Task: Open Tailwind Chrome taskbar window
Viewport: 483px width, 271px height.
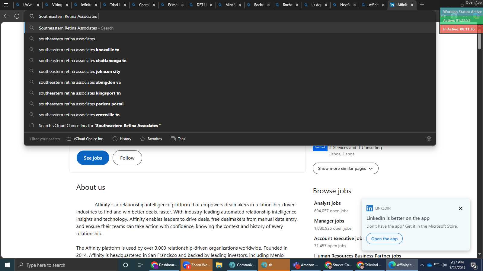Action: [x=369, y=265]
